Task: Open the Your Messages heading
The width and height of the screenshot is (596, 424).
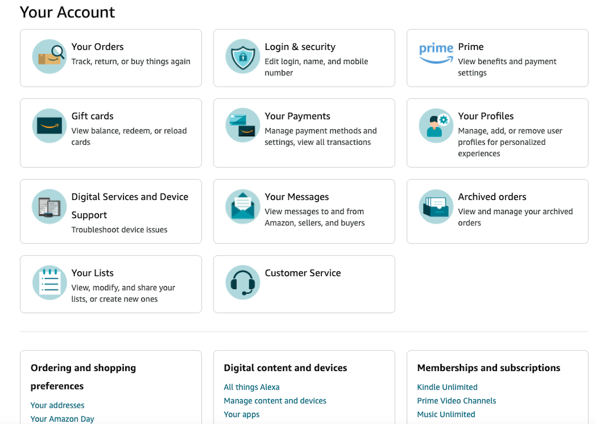Action: pos(297,197)
